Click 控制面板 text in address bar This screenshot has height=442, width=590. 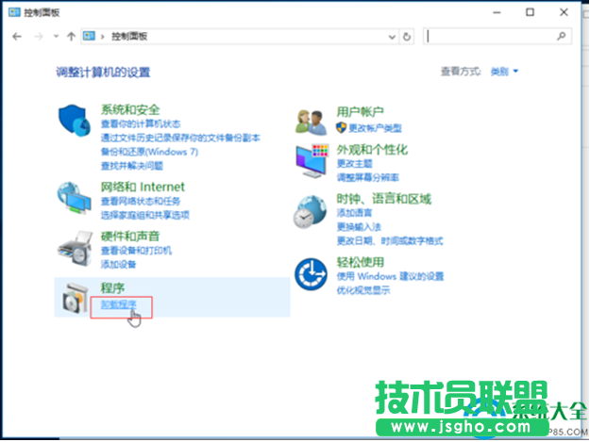[x=129, y=37]
